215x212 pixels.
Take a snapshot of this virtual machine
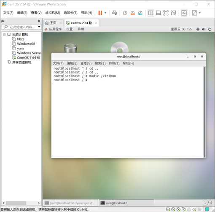(125, 13)
